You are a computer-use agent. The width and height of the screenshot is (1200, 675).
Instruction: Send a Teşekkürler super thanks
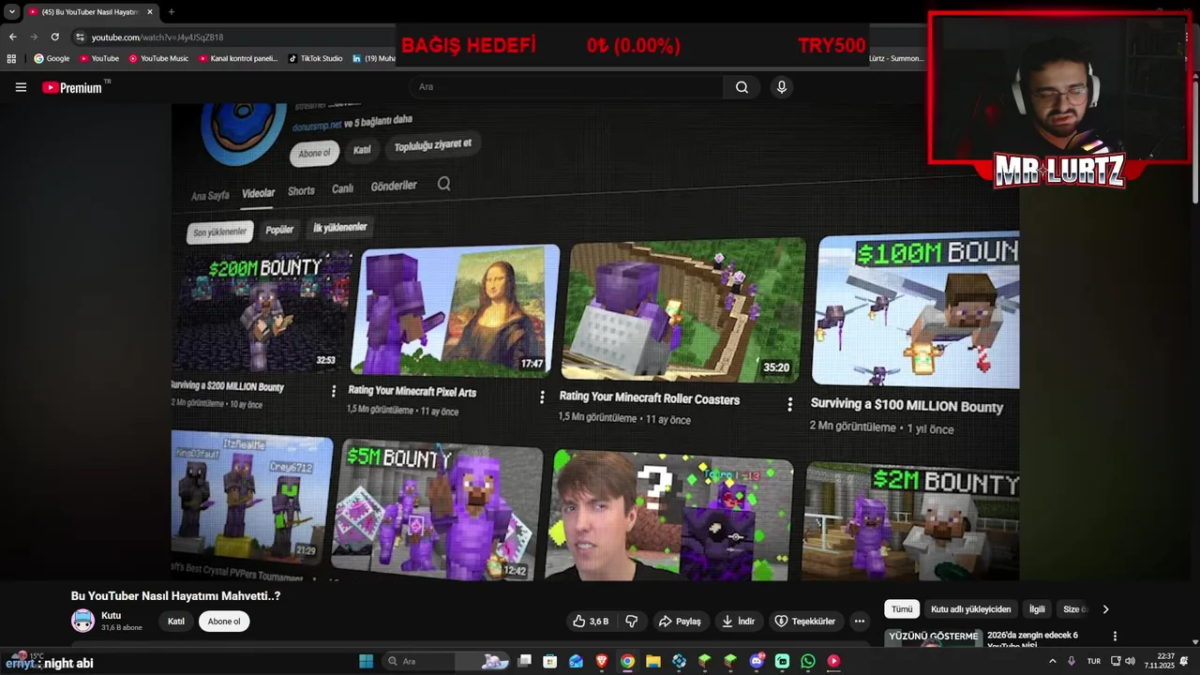(x=804, y=621)
